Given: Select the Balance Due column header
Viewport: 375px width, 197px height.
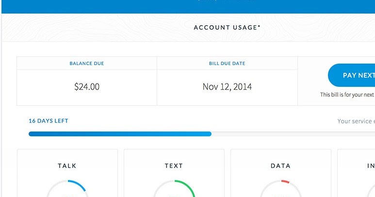Looking at the screenshot, I should tap(87, 64).
